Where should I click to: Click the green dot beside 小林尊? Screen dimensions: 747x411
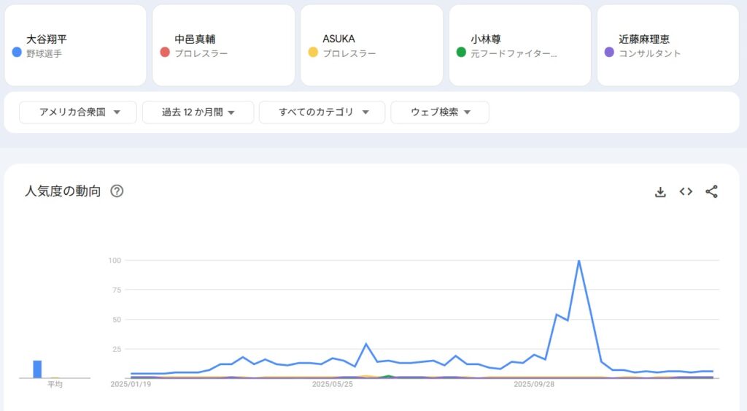pyautogui.click(x=461, y=53)
